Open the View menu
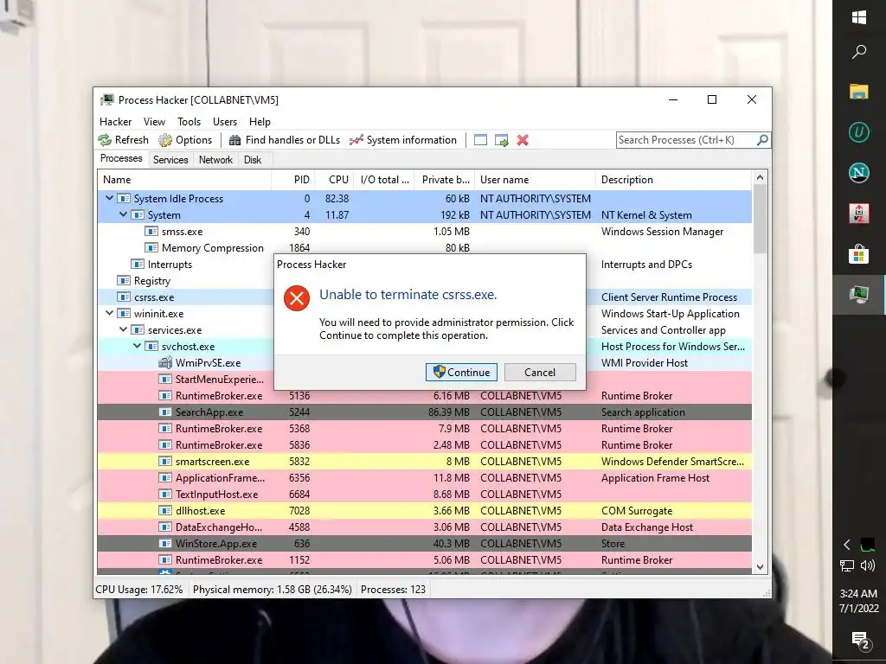 154,121
